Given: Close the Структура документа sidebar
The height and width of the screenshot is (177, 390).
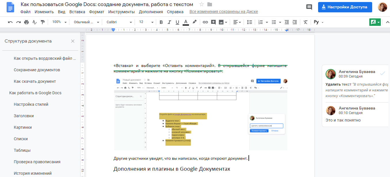Looking at the screenshot, I should [73, 41].
